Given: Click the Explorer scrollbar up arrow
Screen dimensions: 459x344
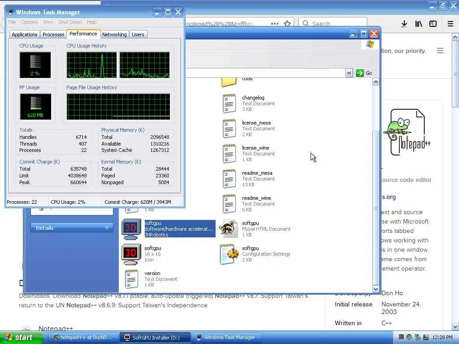Looking at the screenshot, I should 376,82.
